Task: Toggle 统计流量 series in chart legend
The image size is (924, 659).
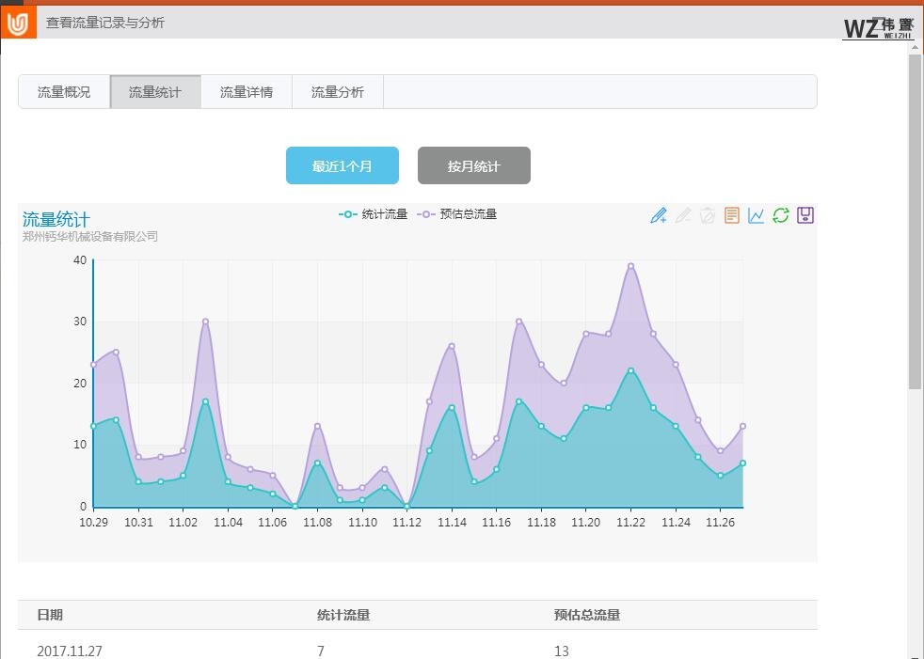Action: click(x=374, y=214)
